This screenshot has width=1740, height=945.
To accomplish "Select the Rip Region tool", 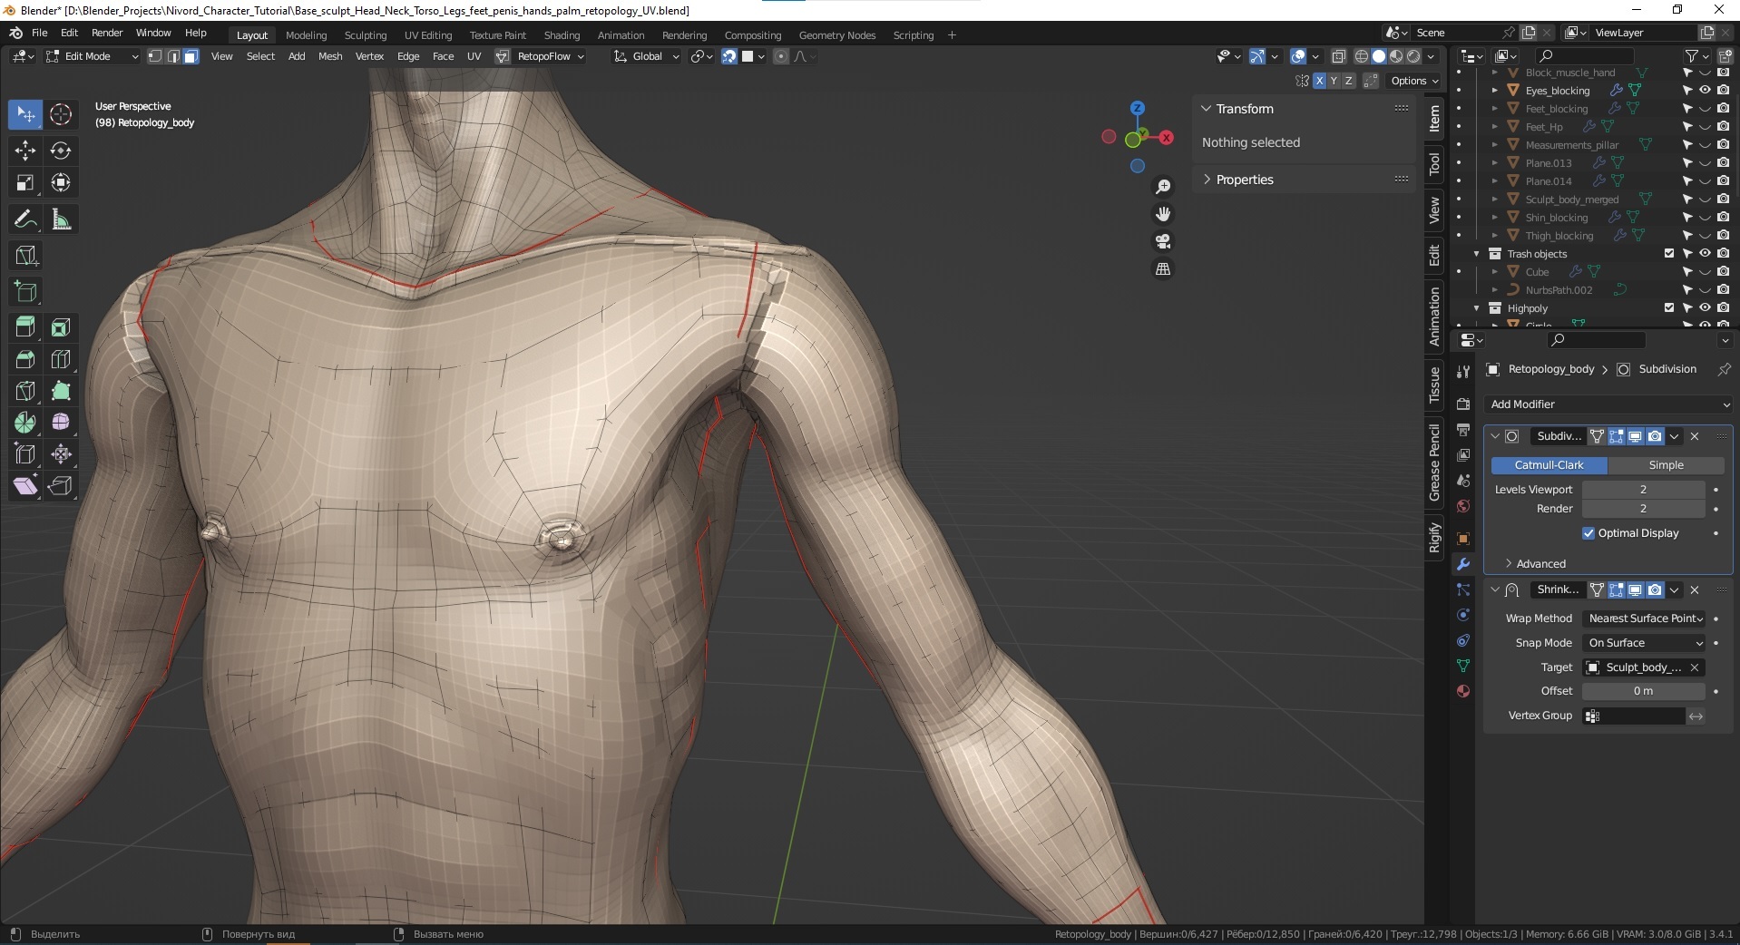I will (x=61, y=486).
